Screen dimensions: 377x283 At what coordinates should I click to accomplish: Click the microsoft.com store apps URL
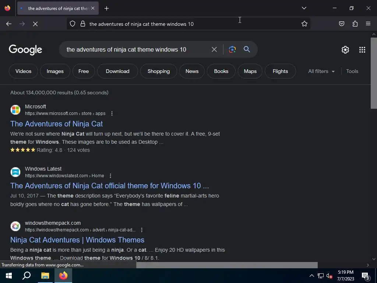pyautogui.click(x=65, y=113)
